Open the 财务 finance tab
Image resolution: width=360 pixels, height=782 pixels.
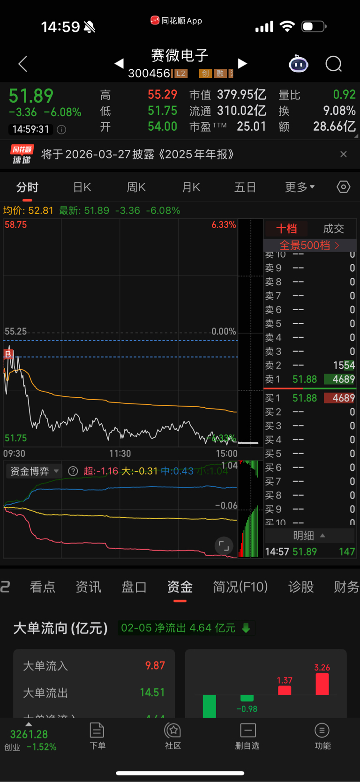point(346,587)
